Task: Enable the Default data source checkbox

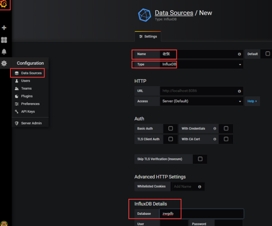Action: [268, 54]
